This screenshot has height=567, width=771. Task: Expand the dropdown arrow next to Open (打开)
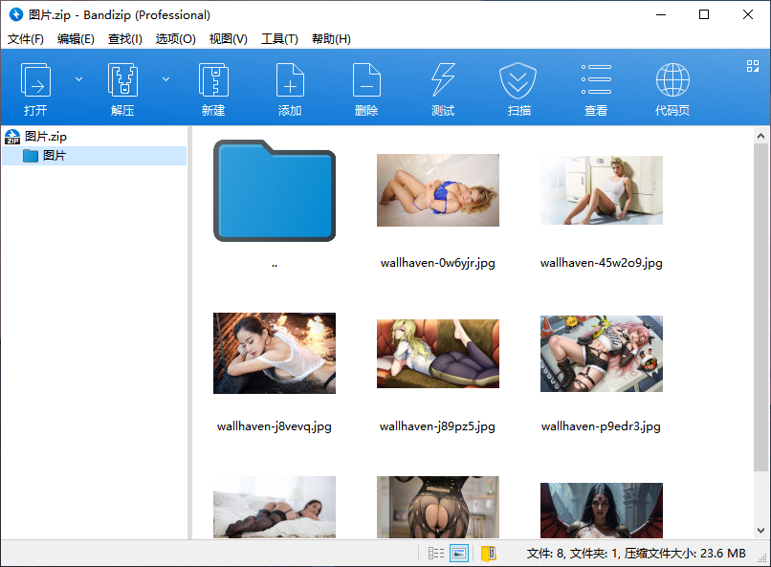click(x=78, y=78)
